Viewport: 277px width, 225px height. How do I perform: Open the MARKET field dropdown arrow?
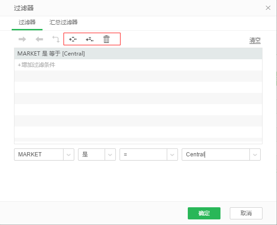pyautogui.click(x=69, y=155)
